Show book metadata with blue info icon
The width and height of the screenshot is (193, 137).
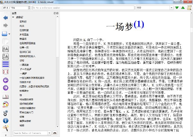click(5, 121)
